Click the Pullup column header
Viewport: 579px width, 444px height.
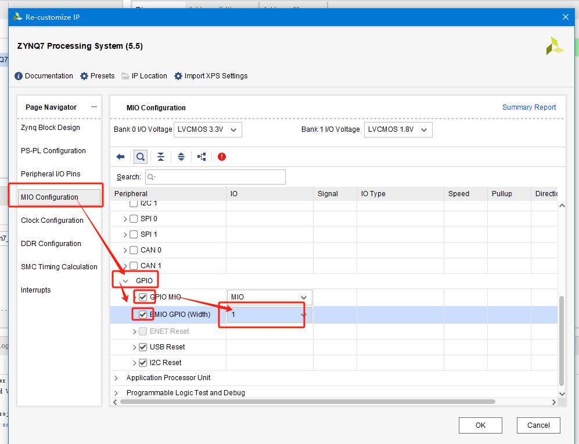point(509,194)
